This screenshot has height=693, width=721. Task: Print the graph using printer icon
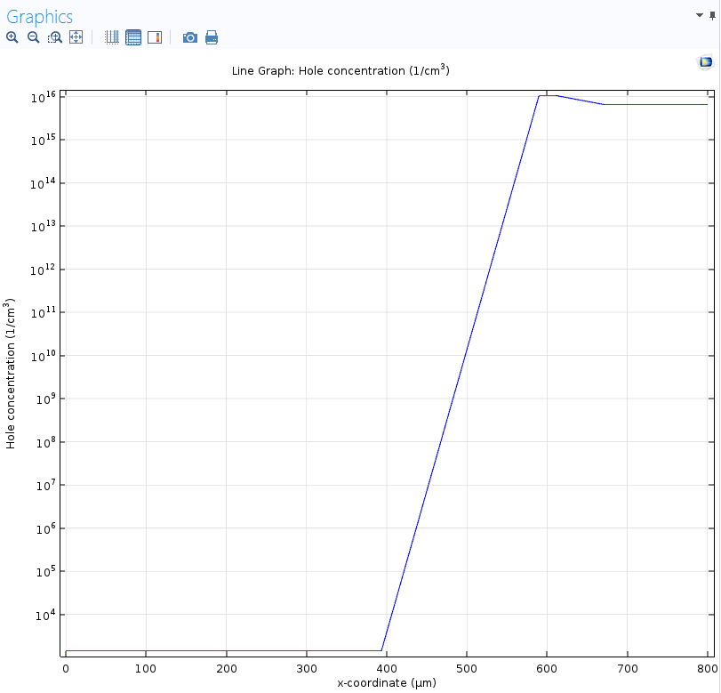pyautogui.click(x=212, y=37)
